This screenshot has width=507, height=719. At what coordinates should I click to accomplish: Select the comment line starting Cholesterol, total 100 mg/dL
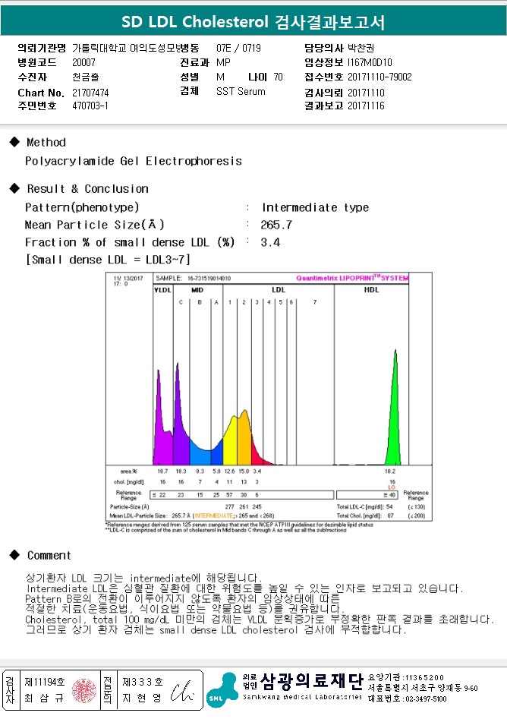pos(260,620)
